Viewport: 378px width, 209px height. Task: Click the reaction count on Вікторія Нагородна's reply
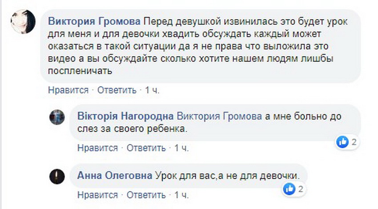click(x=354, y=142)
